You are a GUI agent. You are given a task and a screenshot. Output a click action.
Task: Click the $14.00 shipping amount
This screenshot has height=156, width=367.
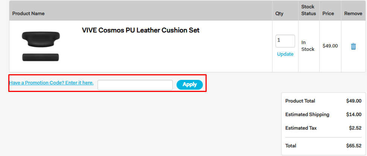[x=354, y=115]
